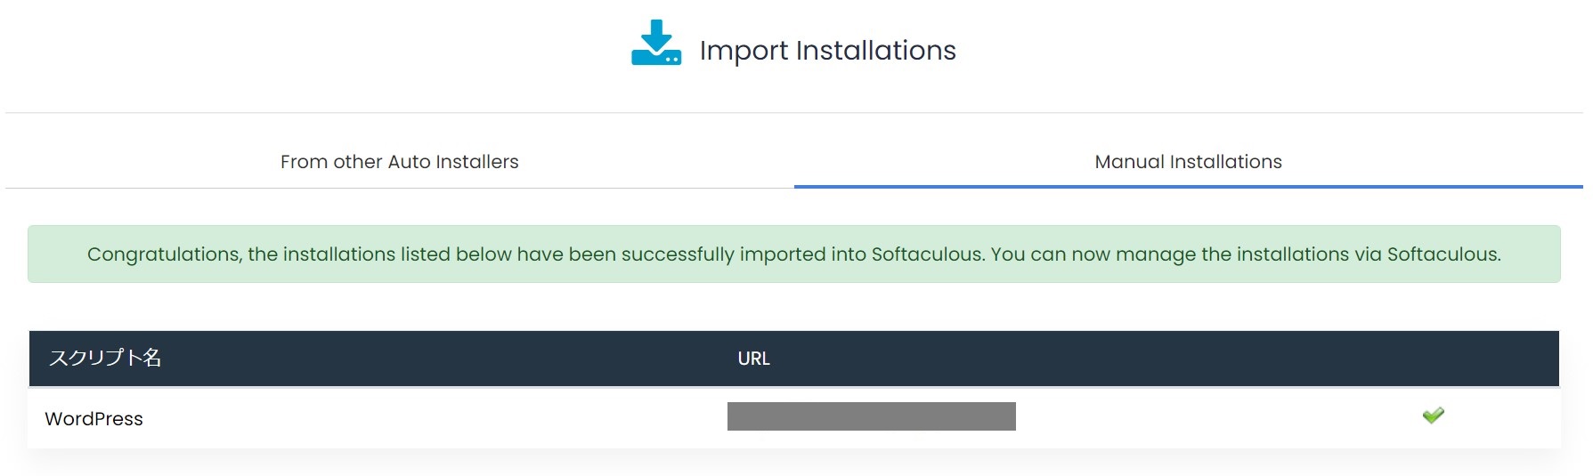Viewport: 1593px width, 476px height.
Task: Click the Import Installations download icon
Action: point(656,43)
